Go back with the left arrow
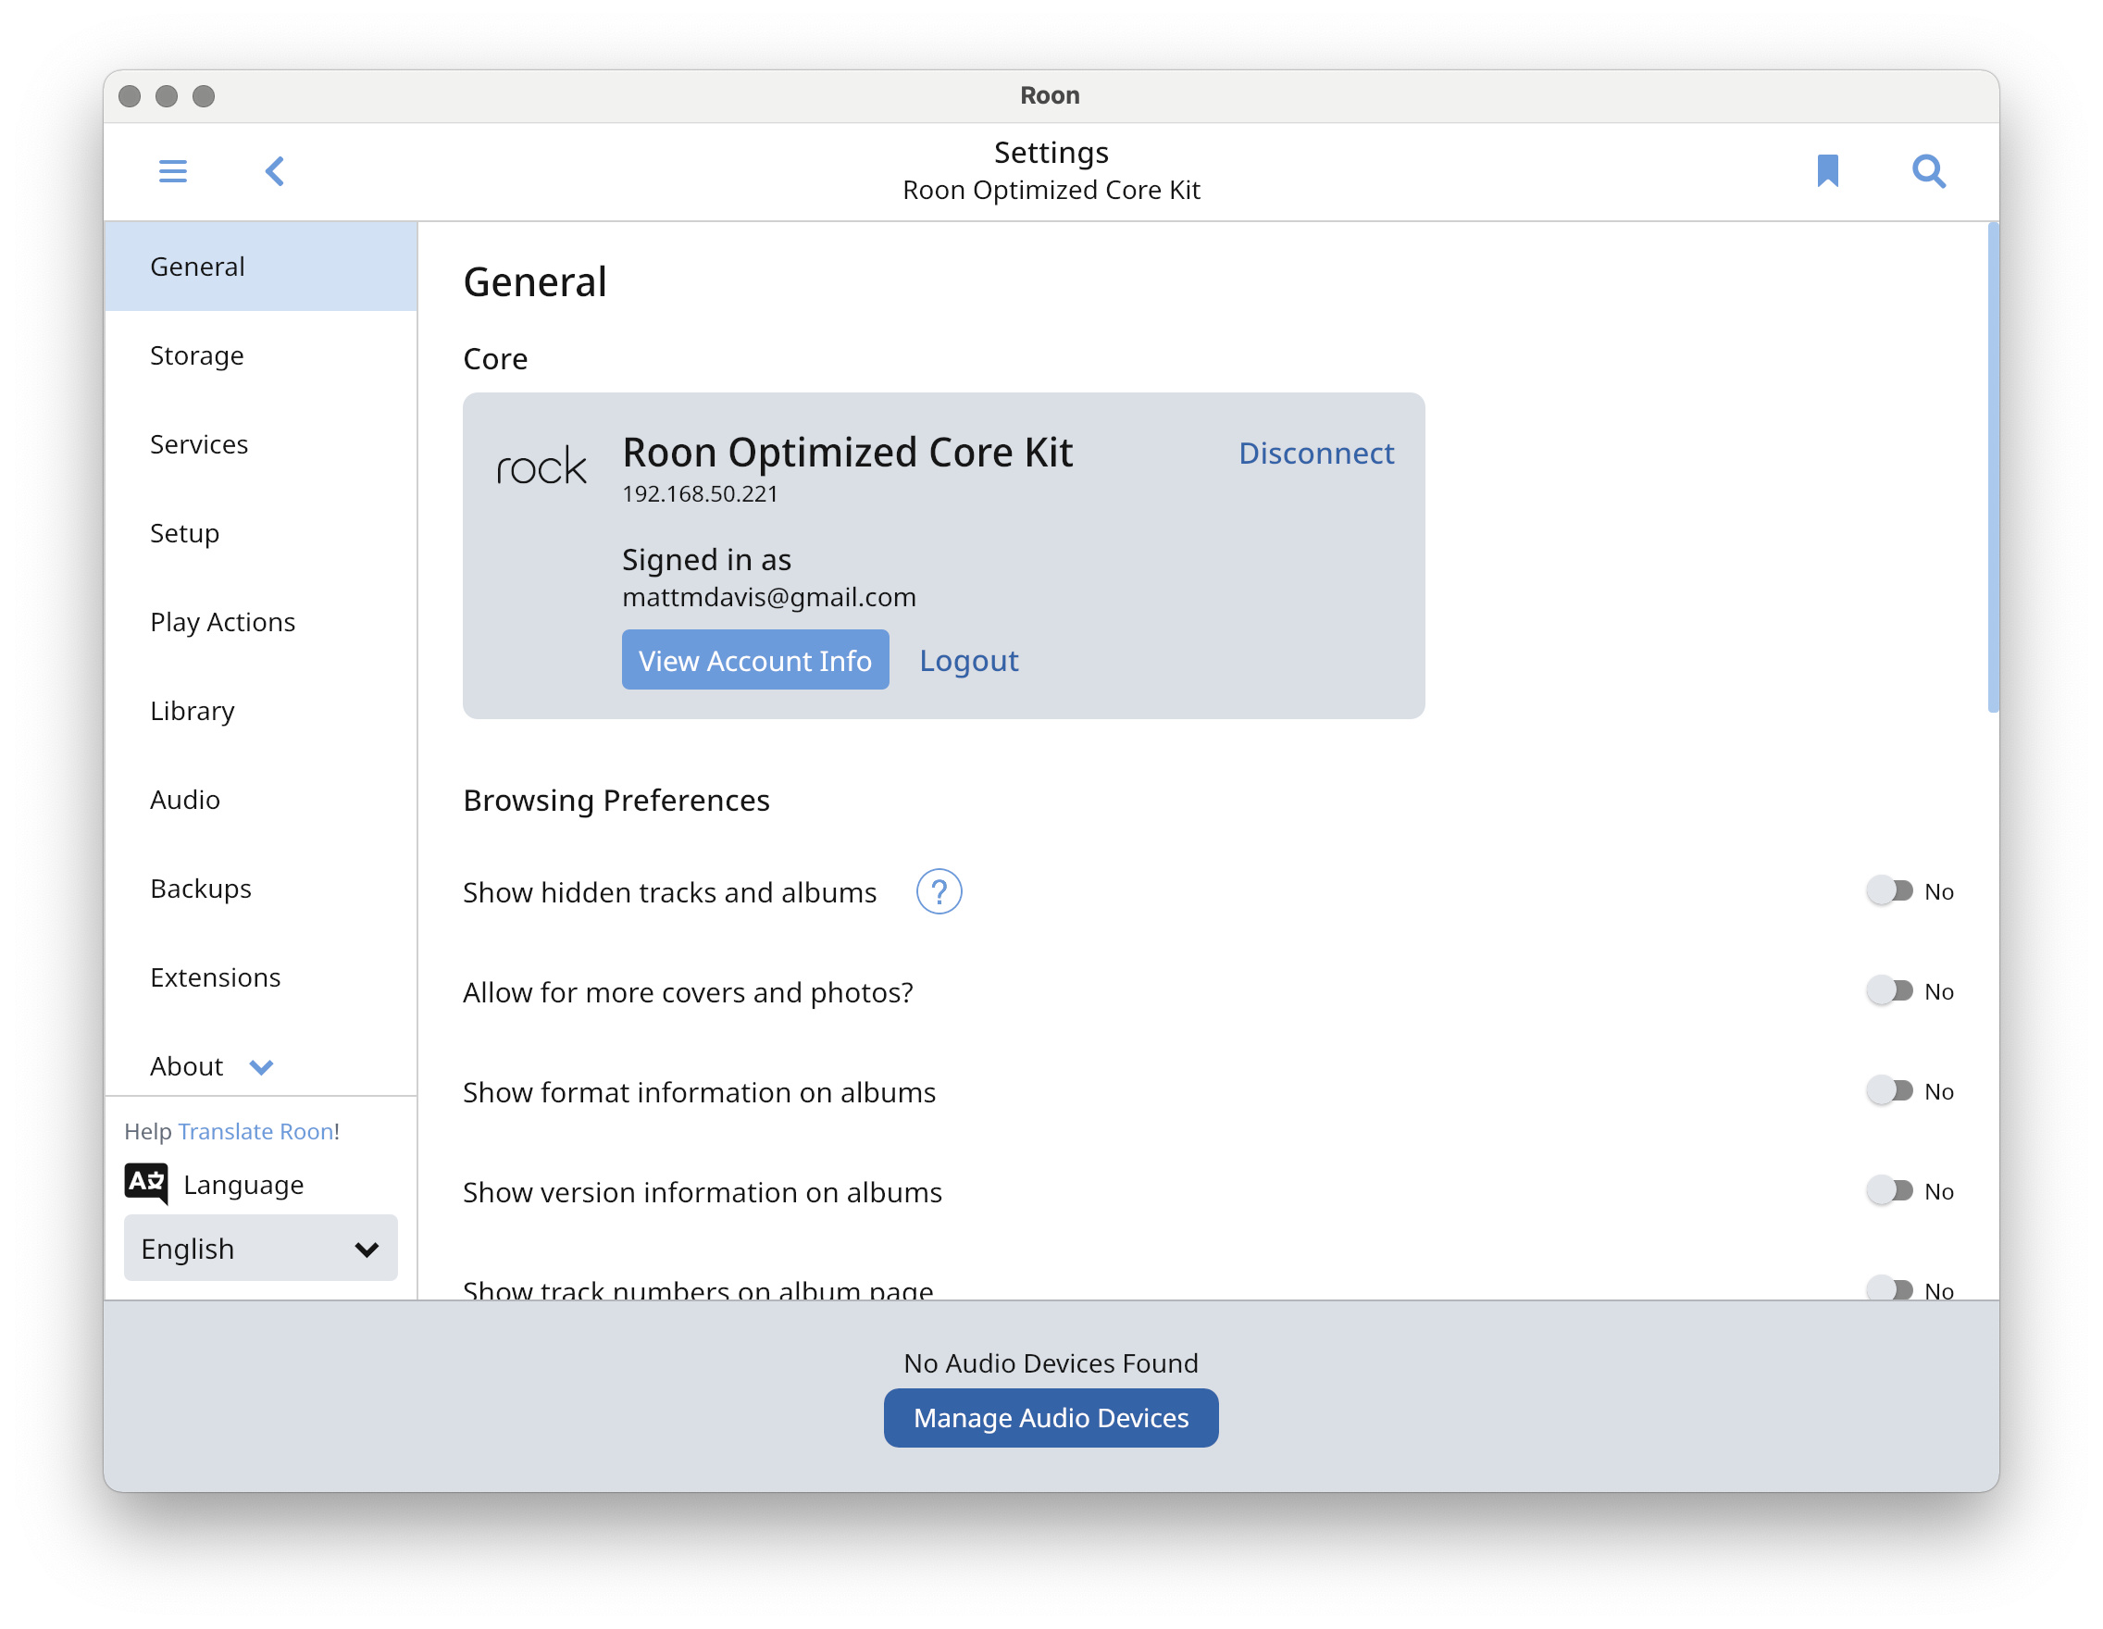This screenshot has height=1629, width=2103. click(274, 171)
